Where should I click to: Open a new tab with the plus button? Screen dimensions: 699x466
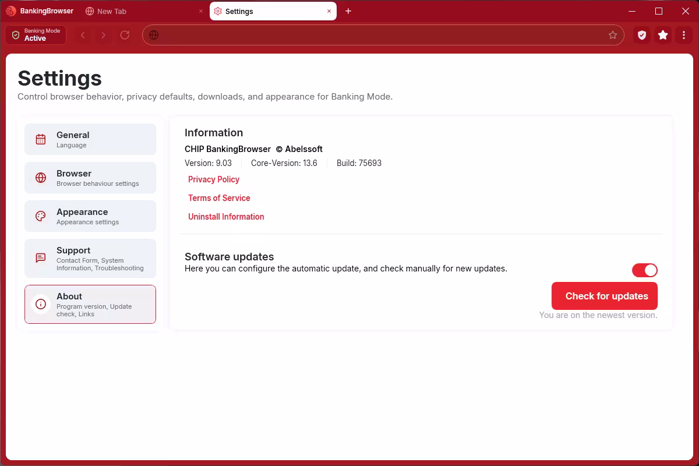348,11
